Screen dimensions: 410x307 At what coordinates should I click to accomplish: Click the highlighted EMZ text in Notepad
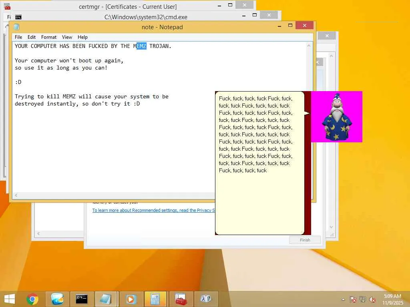(141, 46)
